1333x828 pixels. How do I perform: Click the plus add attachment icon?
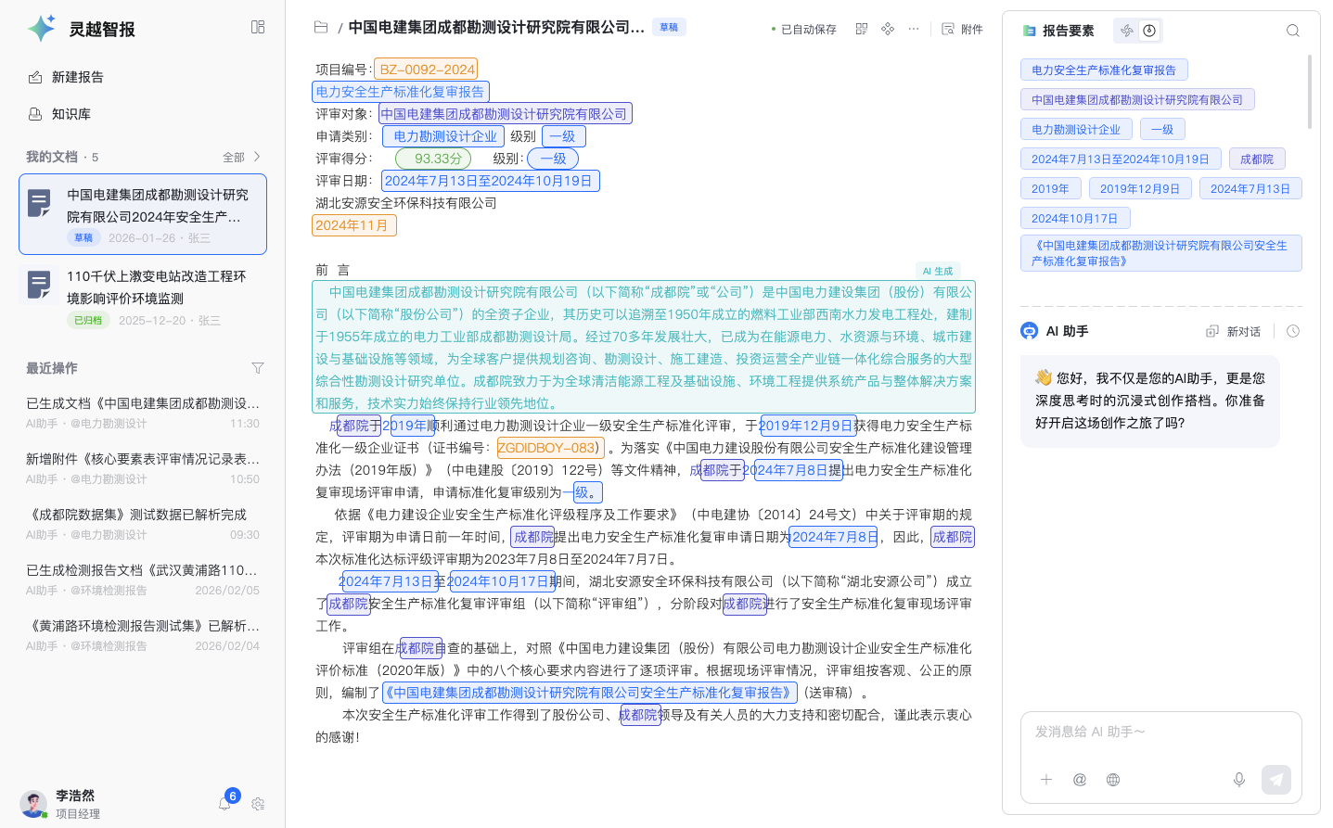coord(1046,780)
